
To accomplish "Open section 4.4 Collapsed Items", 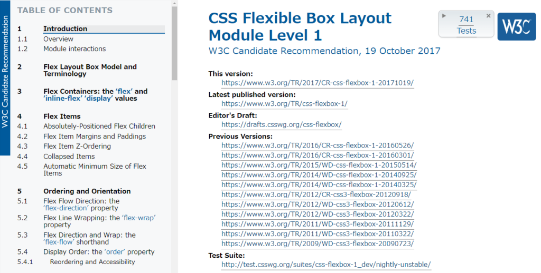I will (69, 157).
